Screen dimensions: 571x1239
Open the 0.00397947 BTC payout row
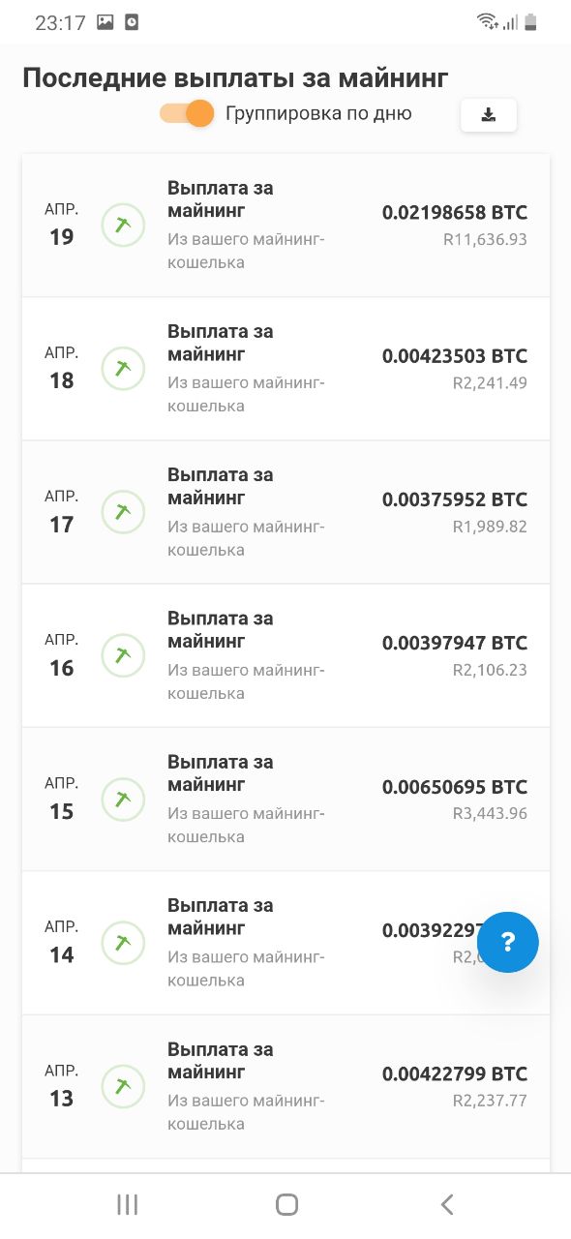285,655
